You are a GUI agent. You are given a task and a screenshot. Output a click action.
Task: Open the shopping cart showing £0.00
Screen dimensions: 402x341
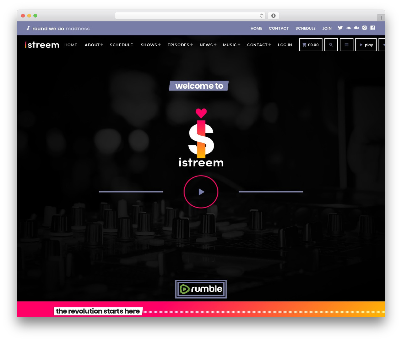click(x=311, y=45)
